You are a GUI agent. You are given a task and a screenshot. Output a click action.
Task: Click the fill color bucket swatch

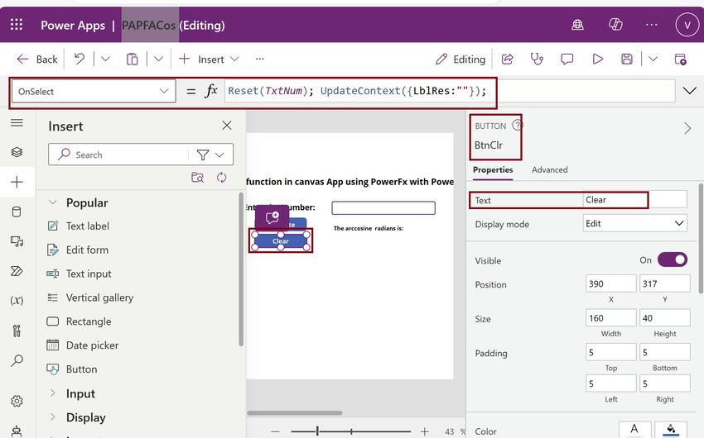coord(671,430)
